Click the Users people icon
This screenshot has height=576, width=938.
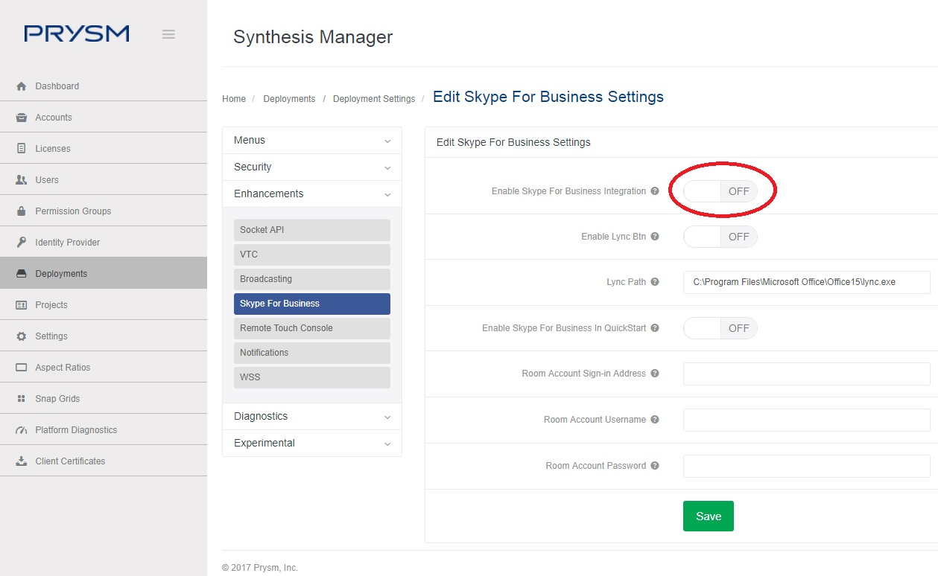click(x=22, y=180)
